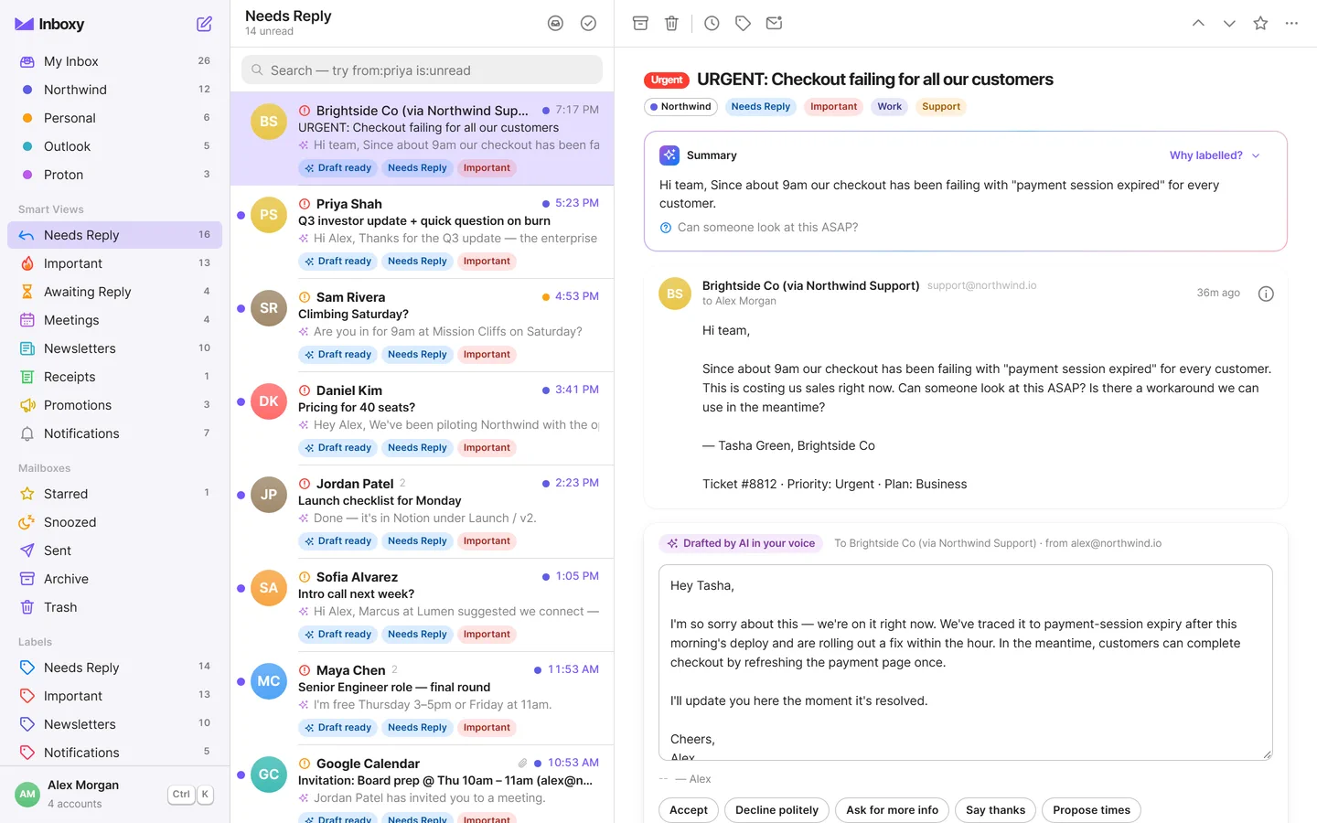Click the Propose times button
This screenshot has height=823, width=1317.
[x=1091, y=810]
